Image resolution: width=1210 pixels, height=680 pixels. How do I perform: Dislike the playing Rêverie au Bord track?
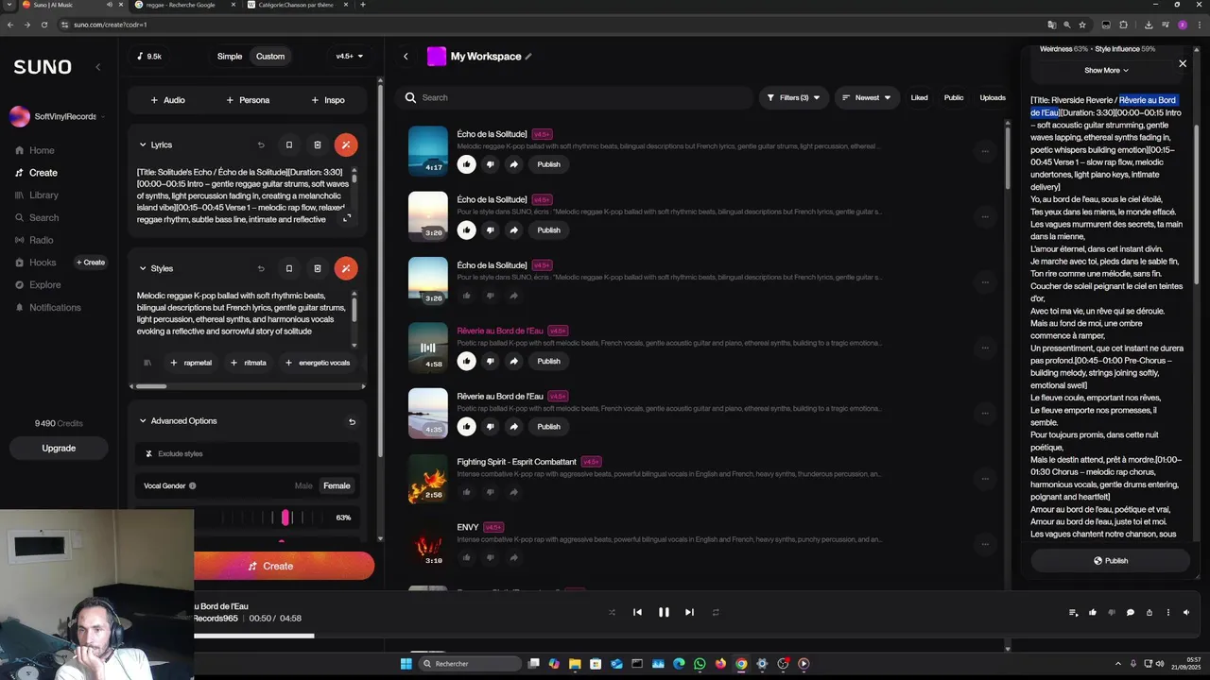tap(490, 361)
